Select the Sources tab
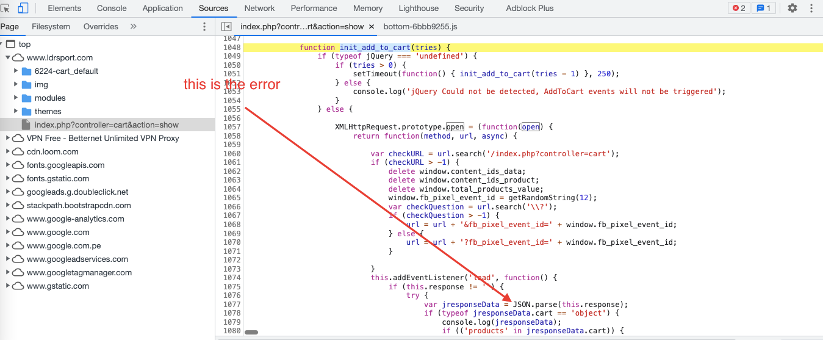This screenshot has width=823, height=340. [x=214, y=9]
